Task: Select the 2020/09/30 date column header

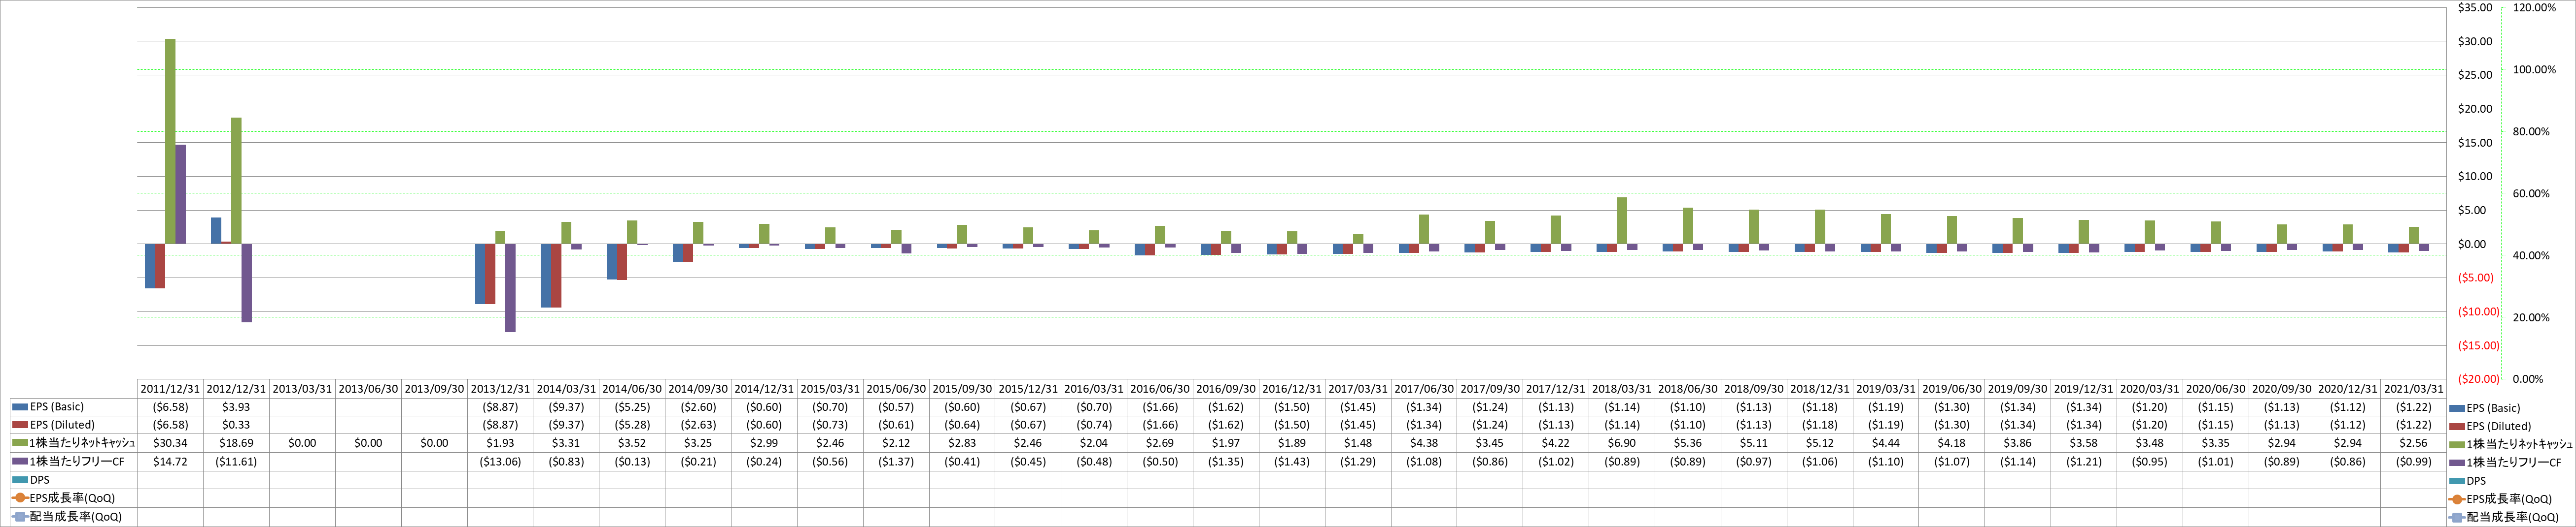Action: 2282,389
